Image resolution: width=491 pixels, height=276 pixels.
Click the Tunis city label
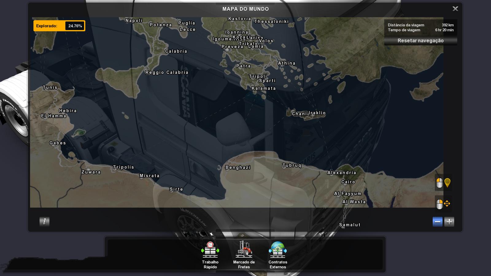[x=50, y=87]
